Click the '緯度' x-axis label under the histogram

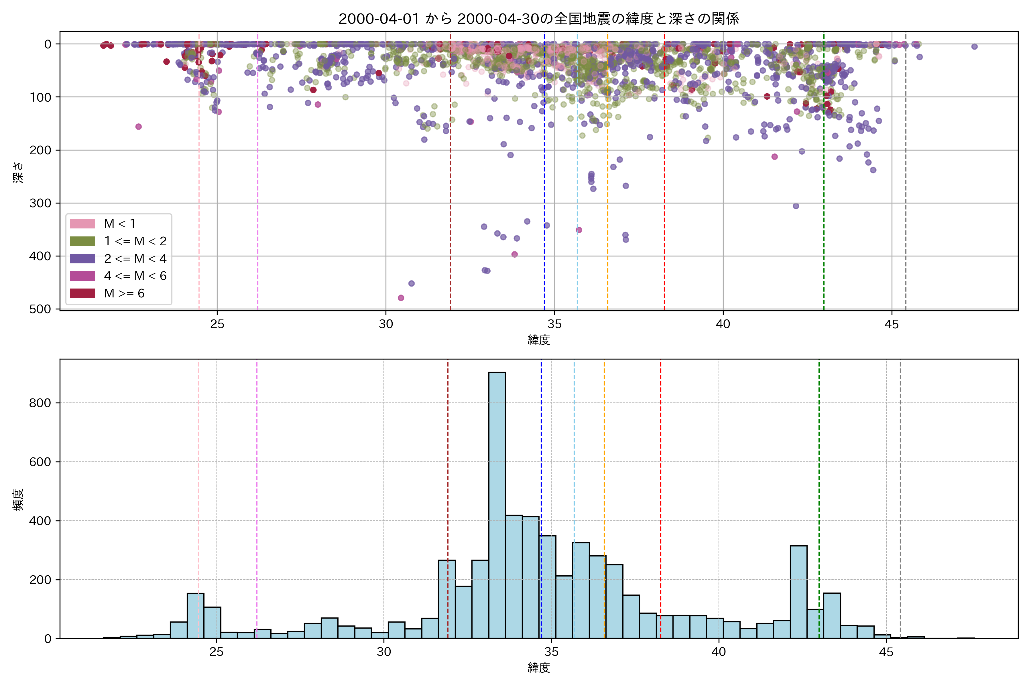539,668
